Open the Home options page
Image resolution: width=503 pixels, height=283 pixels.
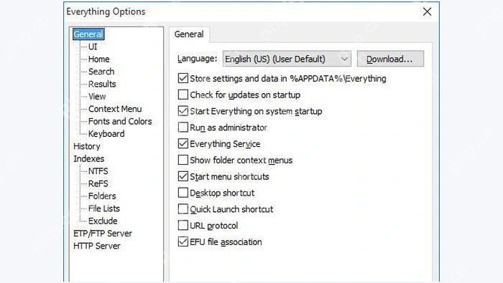point(99,59)
